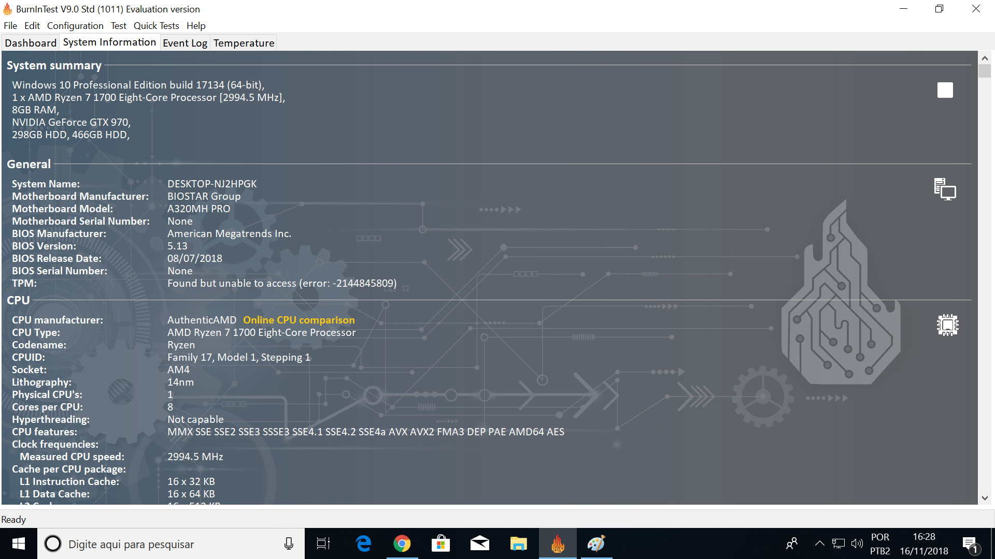Open the Online CPU comparison link
The height and width of the screenshot is (559, 995).
(x=299, y=320)
